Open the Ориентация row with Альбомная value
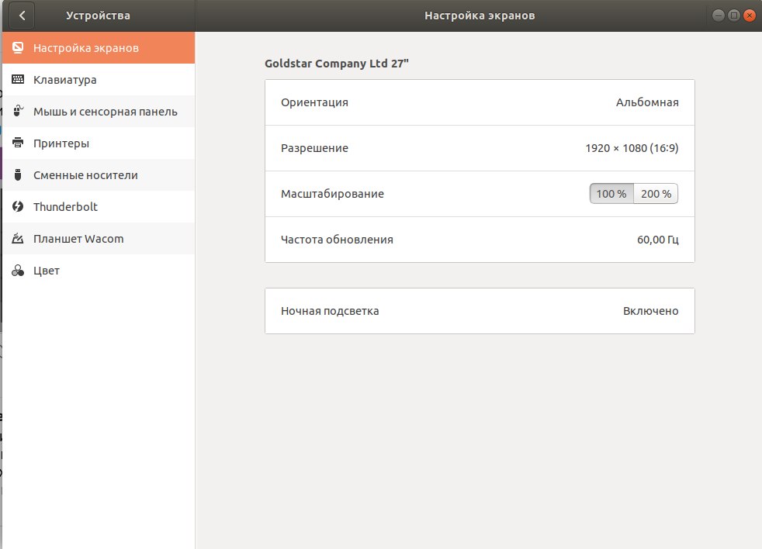 click(480, 102)
